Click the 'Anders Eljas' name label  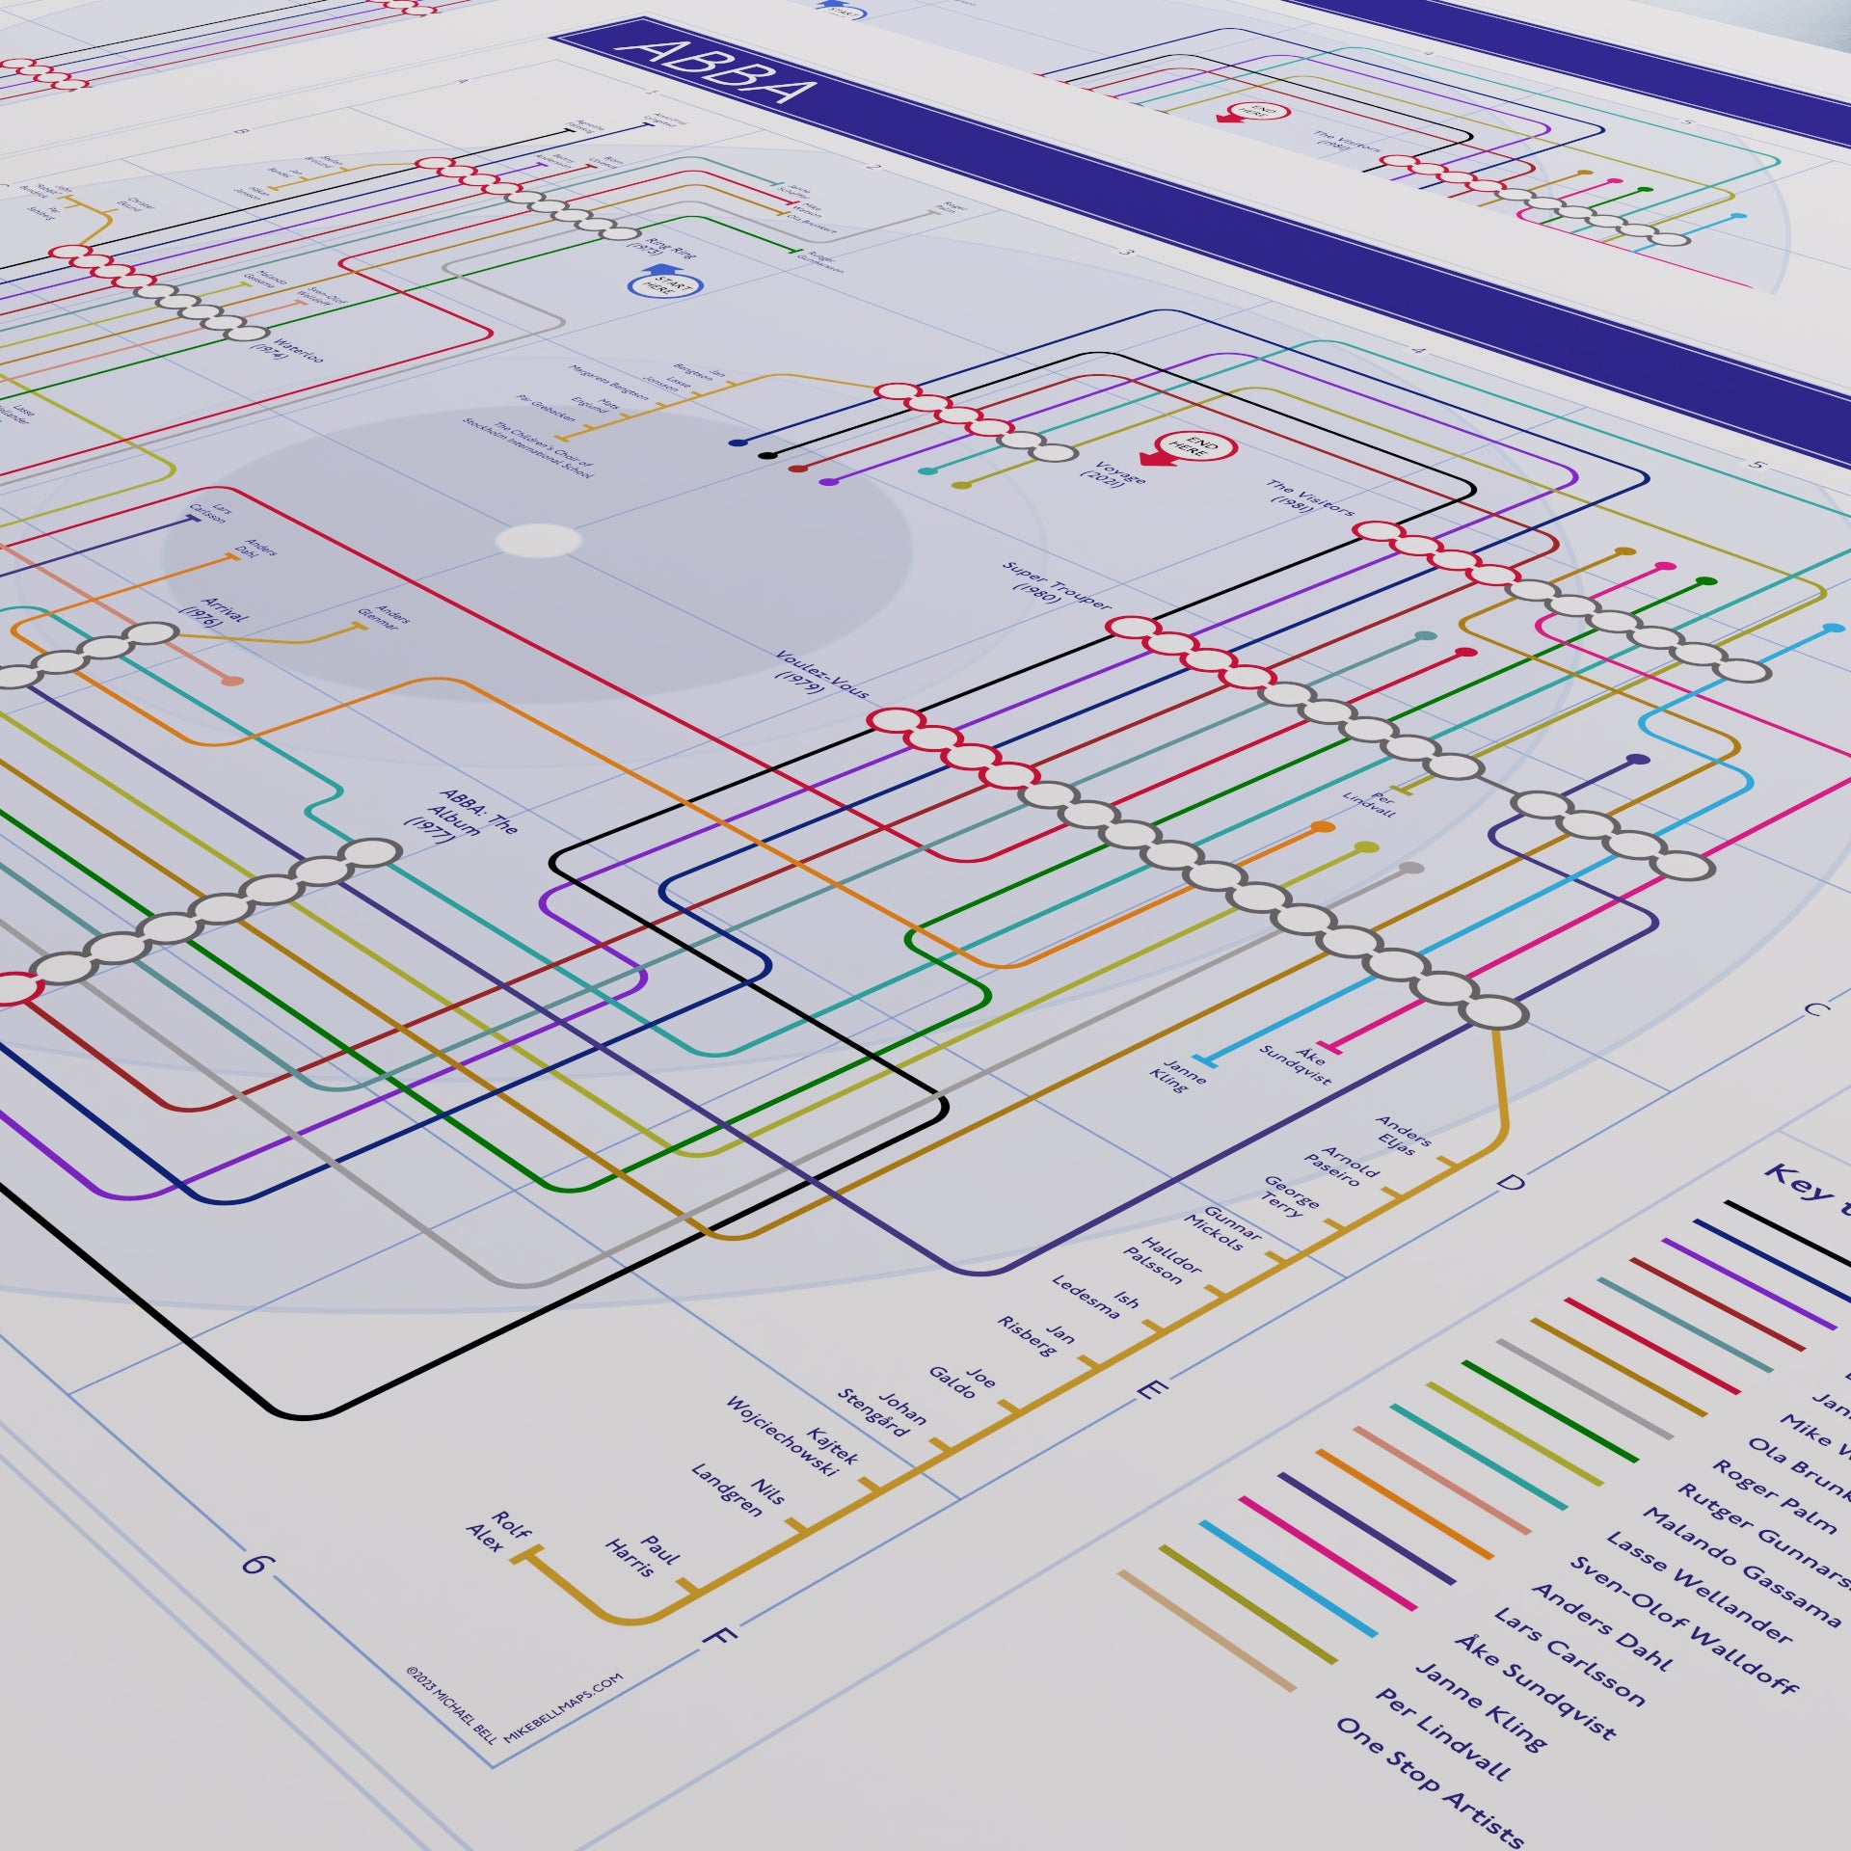pos(1403,1134)
